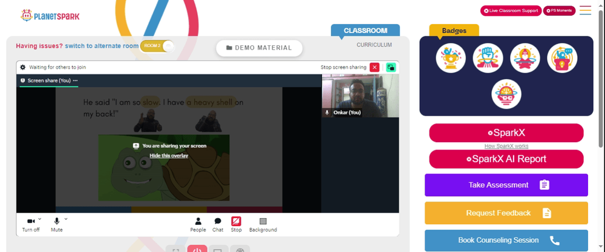Screen dimensions: 605x252
Task: Select the Screen share (You) tab
Action: point(45,80)
